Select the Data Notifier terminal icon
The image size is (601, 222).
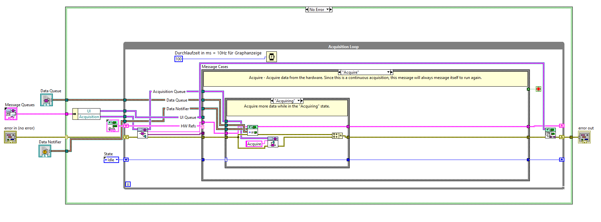45,151
